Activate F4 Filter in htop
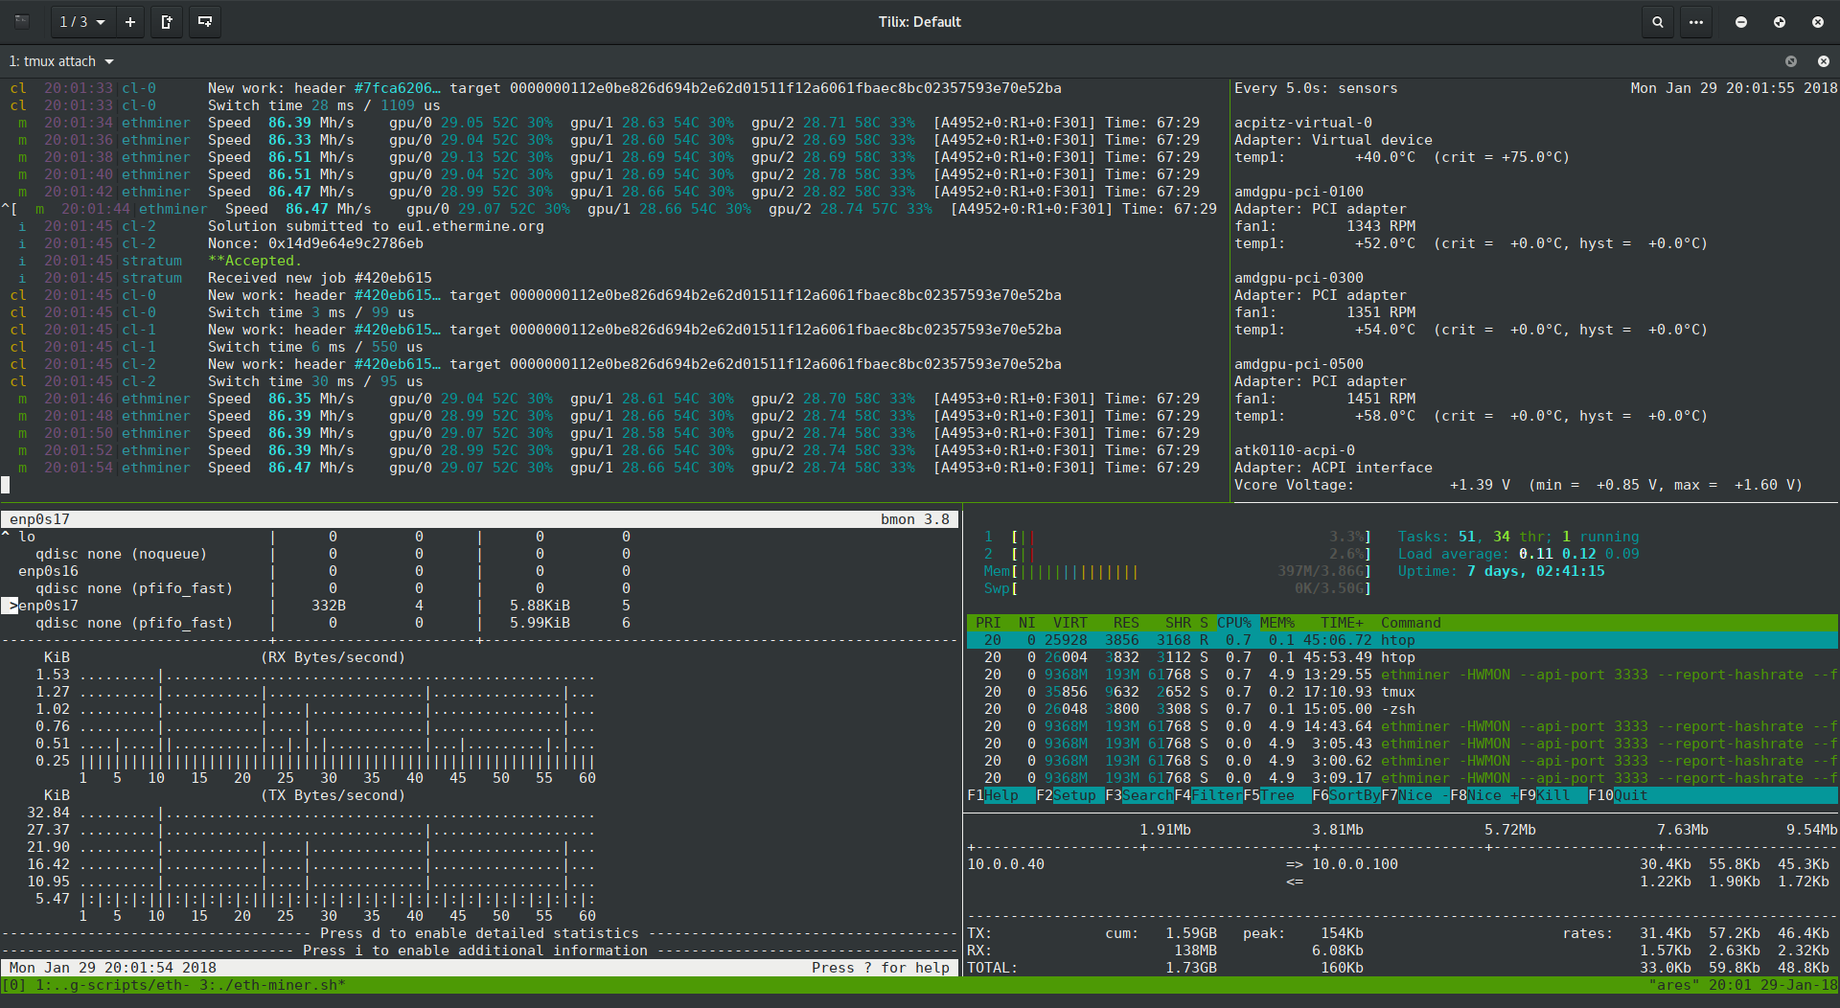 pyautogui.click(x=1207, y=795)
